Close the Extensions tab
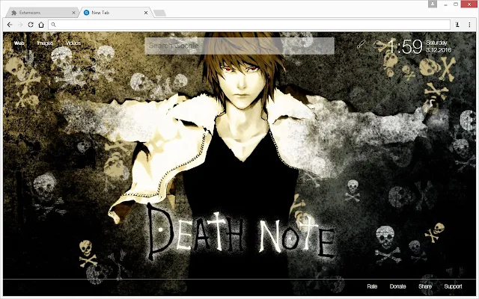 pos(73,13)
